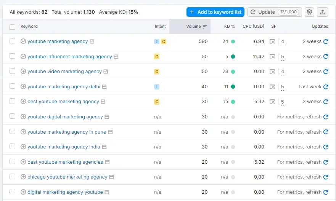Image resolution: width=336 pixels, height=201 pixels.
Task: Add best youtube marketing agency via plus icon
Action: click(23, 102)
